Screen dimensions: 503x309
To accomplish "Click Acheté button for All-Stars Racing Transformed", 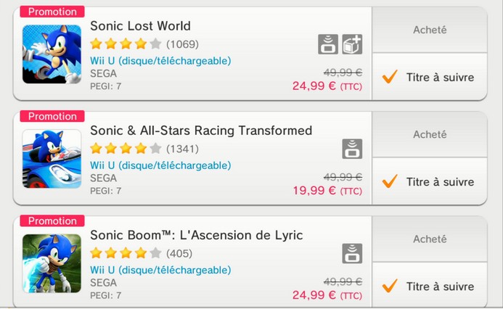I will 430,134.
